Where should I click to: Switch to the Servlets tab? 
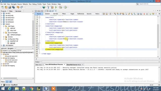click(56, 14)
